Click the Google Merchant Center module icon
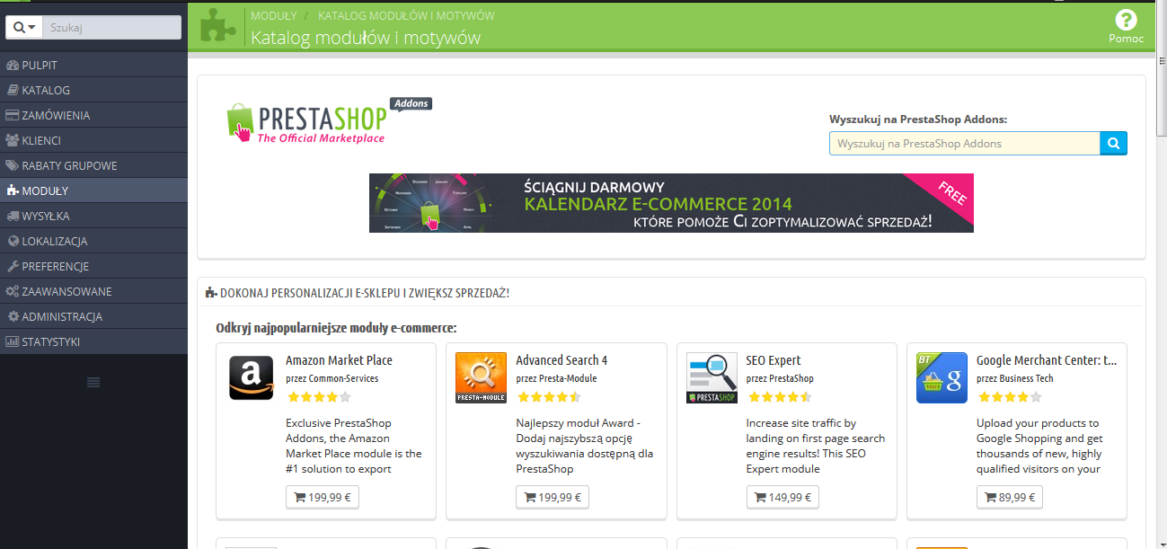Image resolution: width=1167 pixels, height=549 pixels. pyautogui.click(x=942, y=377)
